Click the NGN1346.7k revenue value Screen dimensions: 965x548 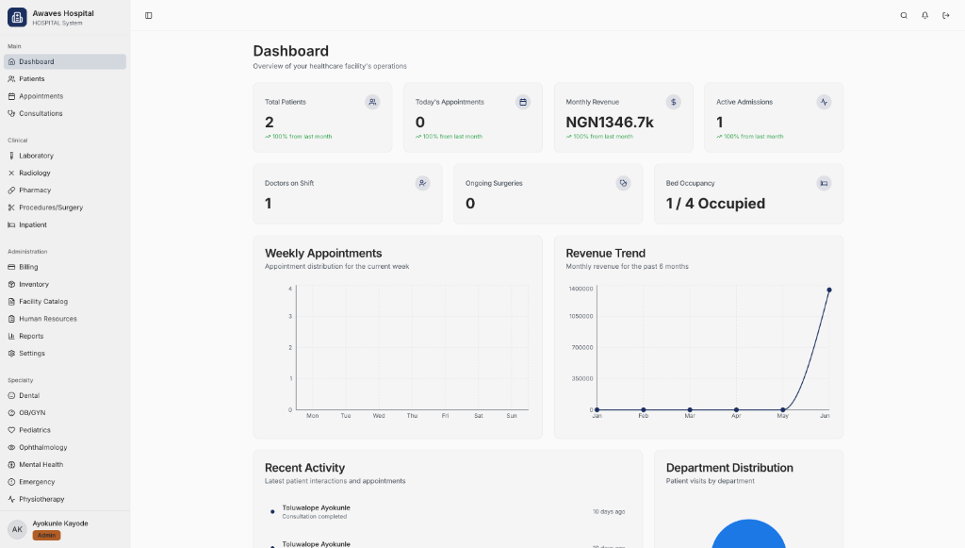click(x=610, y=122)
